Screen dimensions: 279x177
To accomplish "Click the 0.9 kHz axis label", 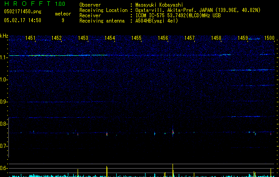I will (4, 102).
